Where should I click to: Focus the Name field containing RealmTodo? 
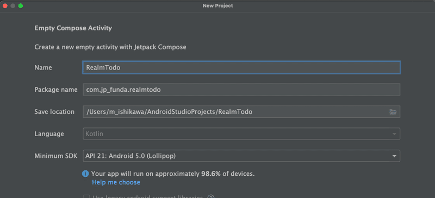point(241,68)
